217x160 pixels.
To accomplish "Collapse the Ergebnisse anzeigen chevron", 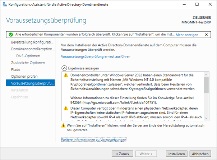I will pyautogui.click(x=64, y=68).
